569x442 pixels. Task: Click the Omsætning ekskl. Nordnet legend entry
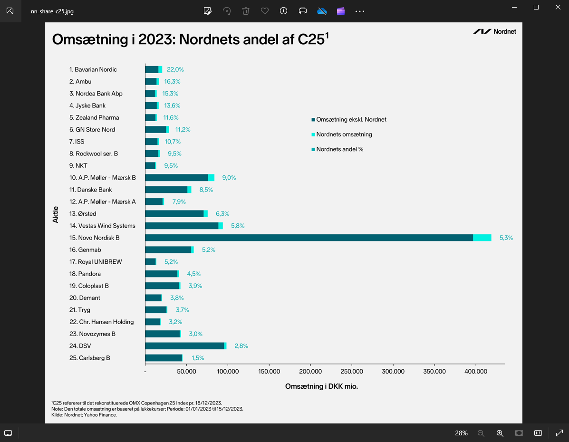349,119
